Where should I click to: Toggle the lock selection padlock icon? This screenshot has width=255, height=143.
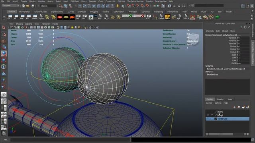tap(118, 6)
